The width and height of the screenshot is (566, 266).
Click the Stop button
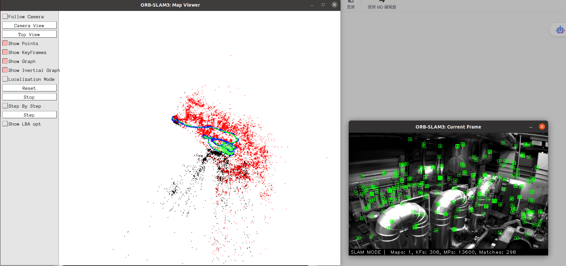(x=29, y=97)
